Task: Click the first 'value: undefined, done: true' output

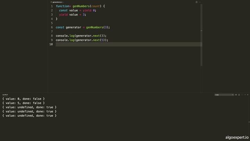Action: (x=29, y=107)
